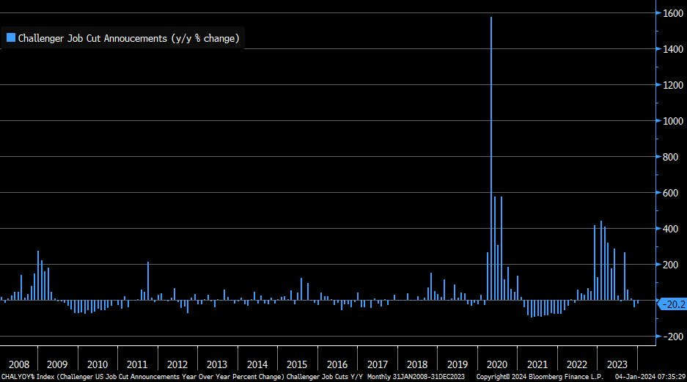
Task: Click the 1600 y-axis tick label
Action: pos(672,13)
